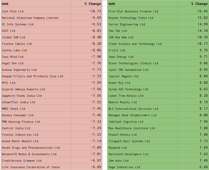Select Max Healthcare Institute Ltd cell

click(142, 128)
